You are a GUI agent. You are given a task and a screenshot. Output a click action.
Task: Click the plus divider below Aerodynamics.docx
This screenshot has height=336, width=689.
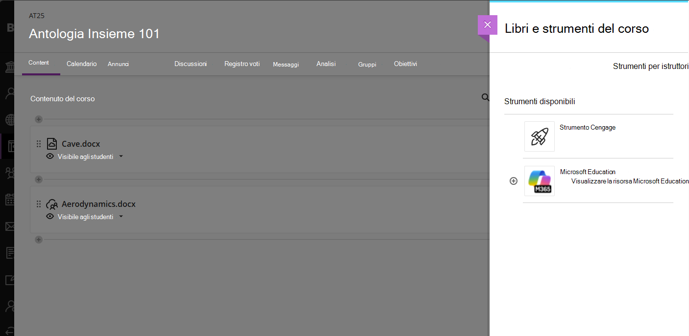39,240
